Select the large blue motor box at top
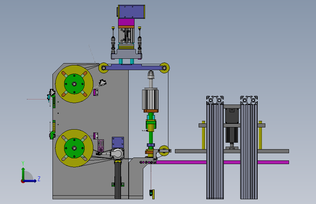 (x=132, y=12)
